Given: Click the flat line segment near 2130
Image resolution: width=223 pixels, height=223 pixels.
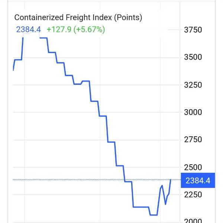Looking at the screenshot, I should [141, 207].
